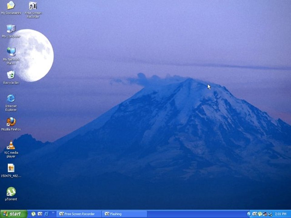Click the My Network Places icon

pos(11,56)
